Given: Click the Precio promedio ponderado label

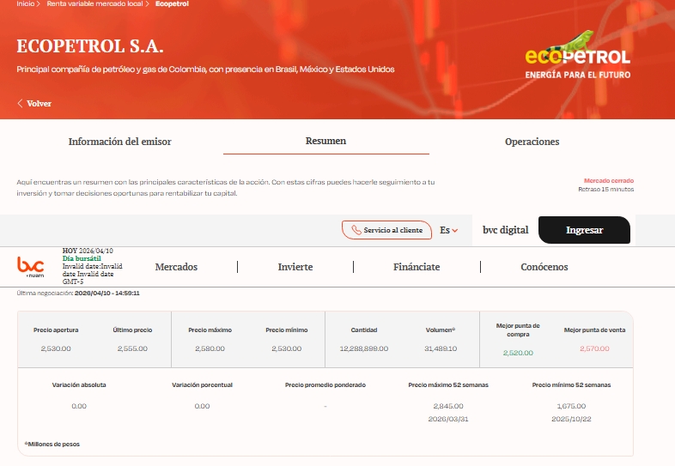Looking at the screenshot, I should coord(325,385).
